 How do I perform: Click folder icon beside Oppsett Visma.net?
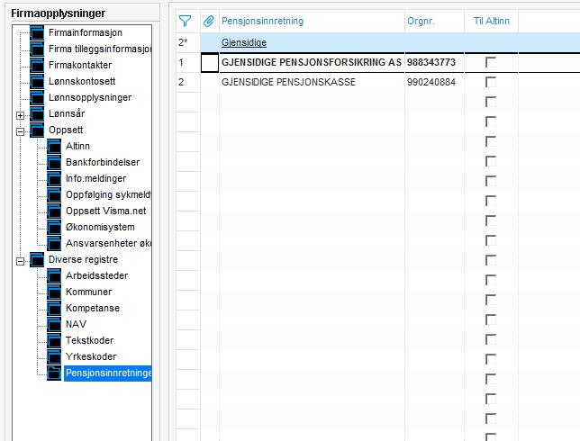(54, 211)
